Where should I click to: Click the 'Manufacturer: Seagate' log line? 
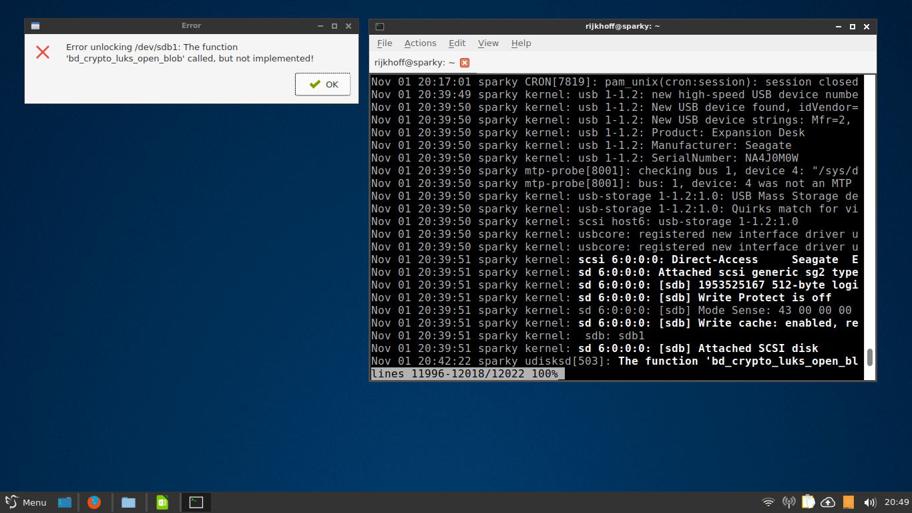click(582, 145)
